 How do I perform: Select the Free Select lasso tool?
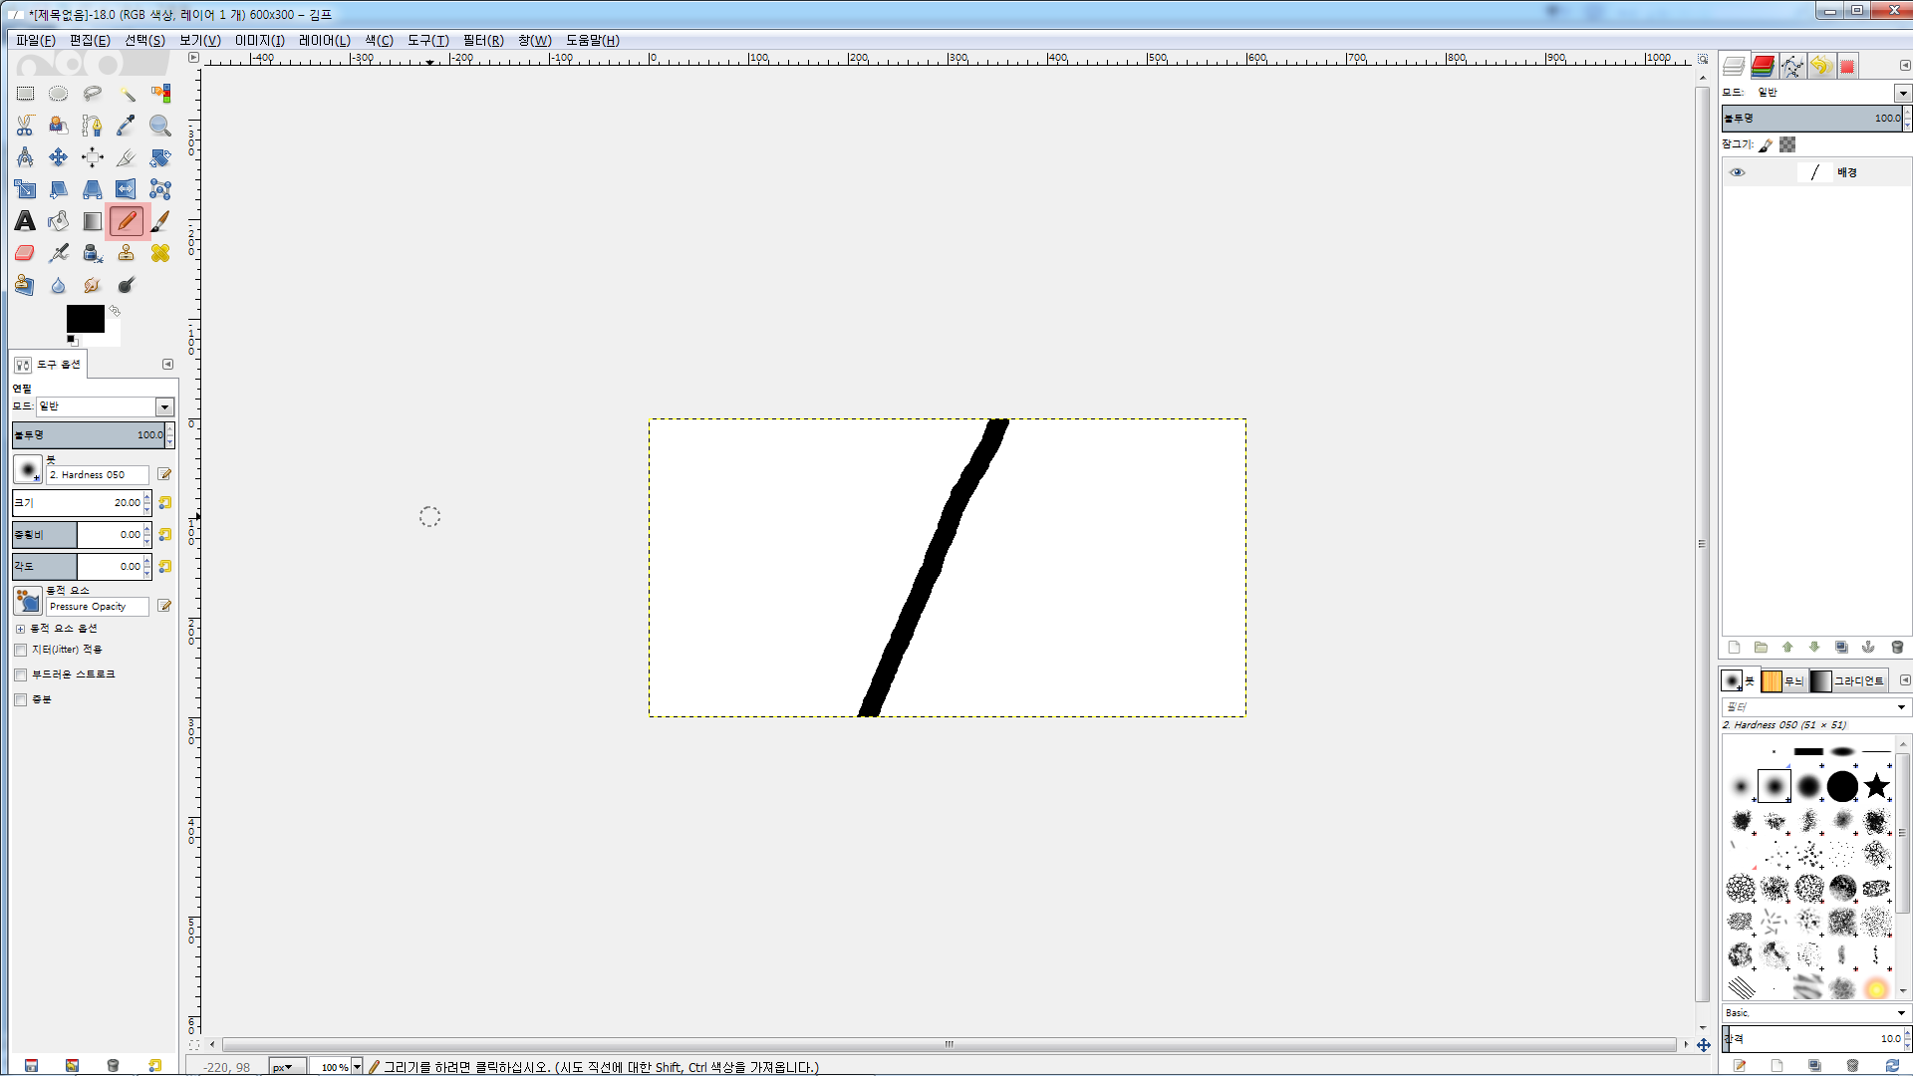tap(93, 94)
